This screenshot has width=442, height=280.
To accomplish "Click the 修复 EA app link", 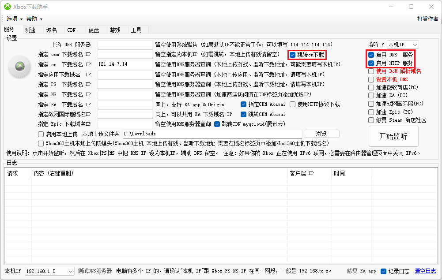I will point(361,271).
